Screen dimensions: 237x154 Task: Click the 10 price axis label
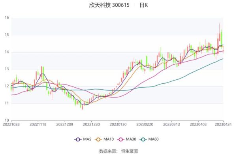pyautogui.click(x=7, y=120)
